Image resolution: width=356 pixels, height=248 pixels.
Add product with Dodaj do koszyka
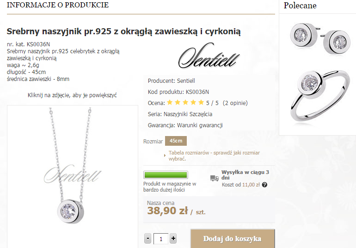[x=233, y=239]
